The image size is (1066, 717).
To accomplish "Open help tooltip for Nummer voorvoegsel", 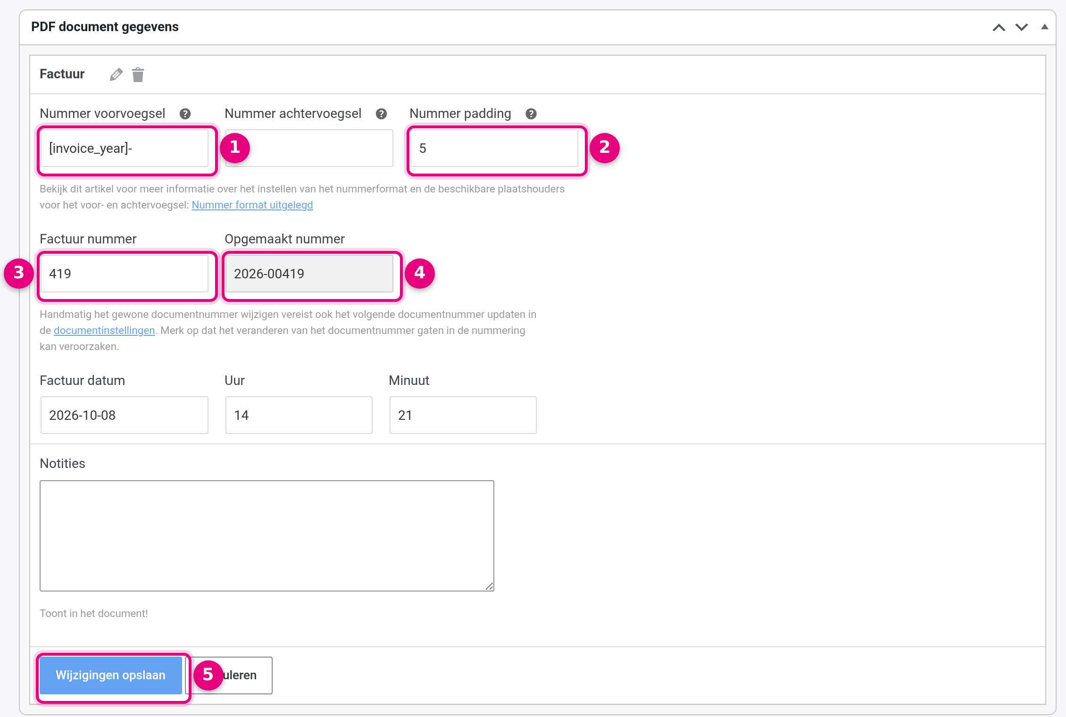I will (185, 114).
